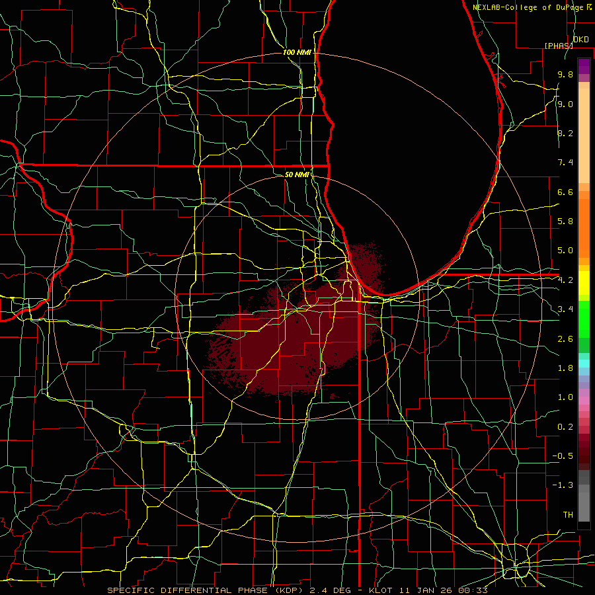Click the 7.4 scale value
Screen dimensions: 595x595
coord(565,163)
